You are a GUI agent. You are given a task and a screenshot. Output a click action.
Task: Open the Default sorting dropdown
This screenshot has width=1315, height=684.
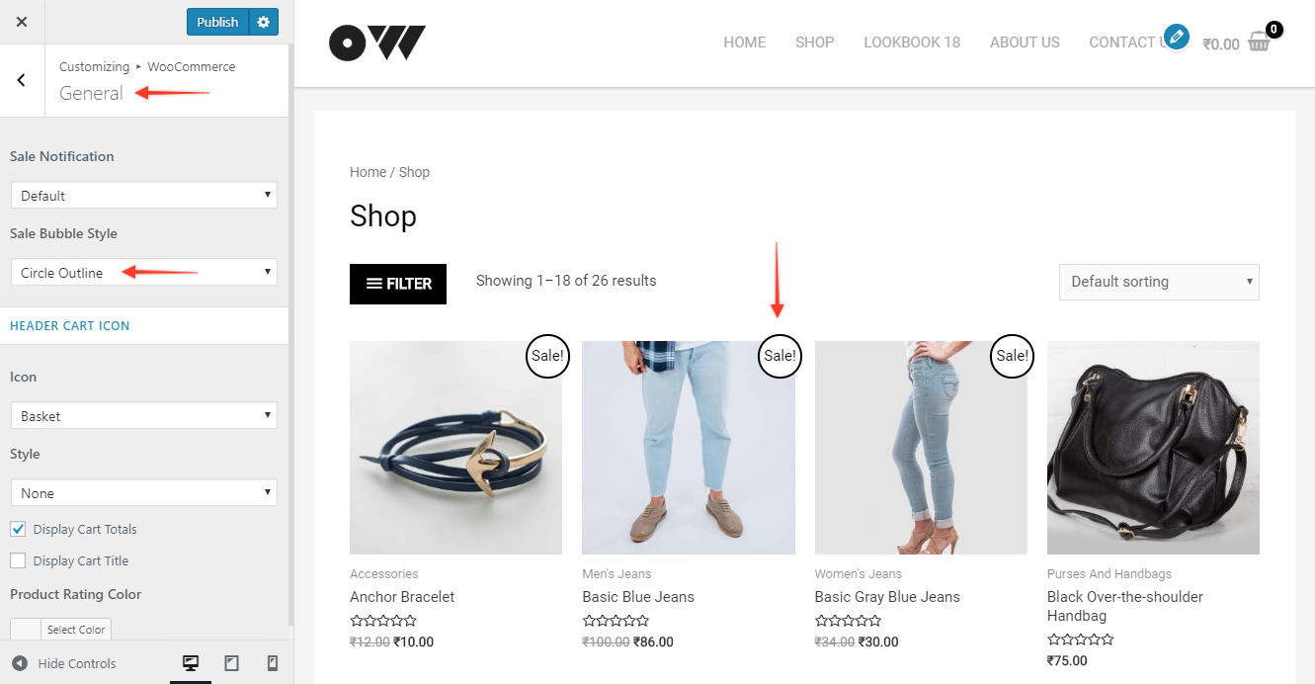tap(1159, 282)
